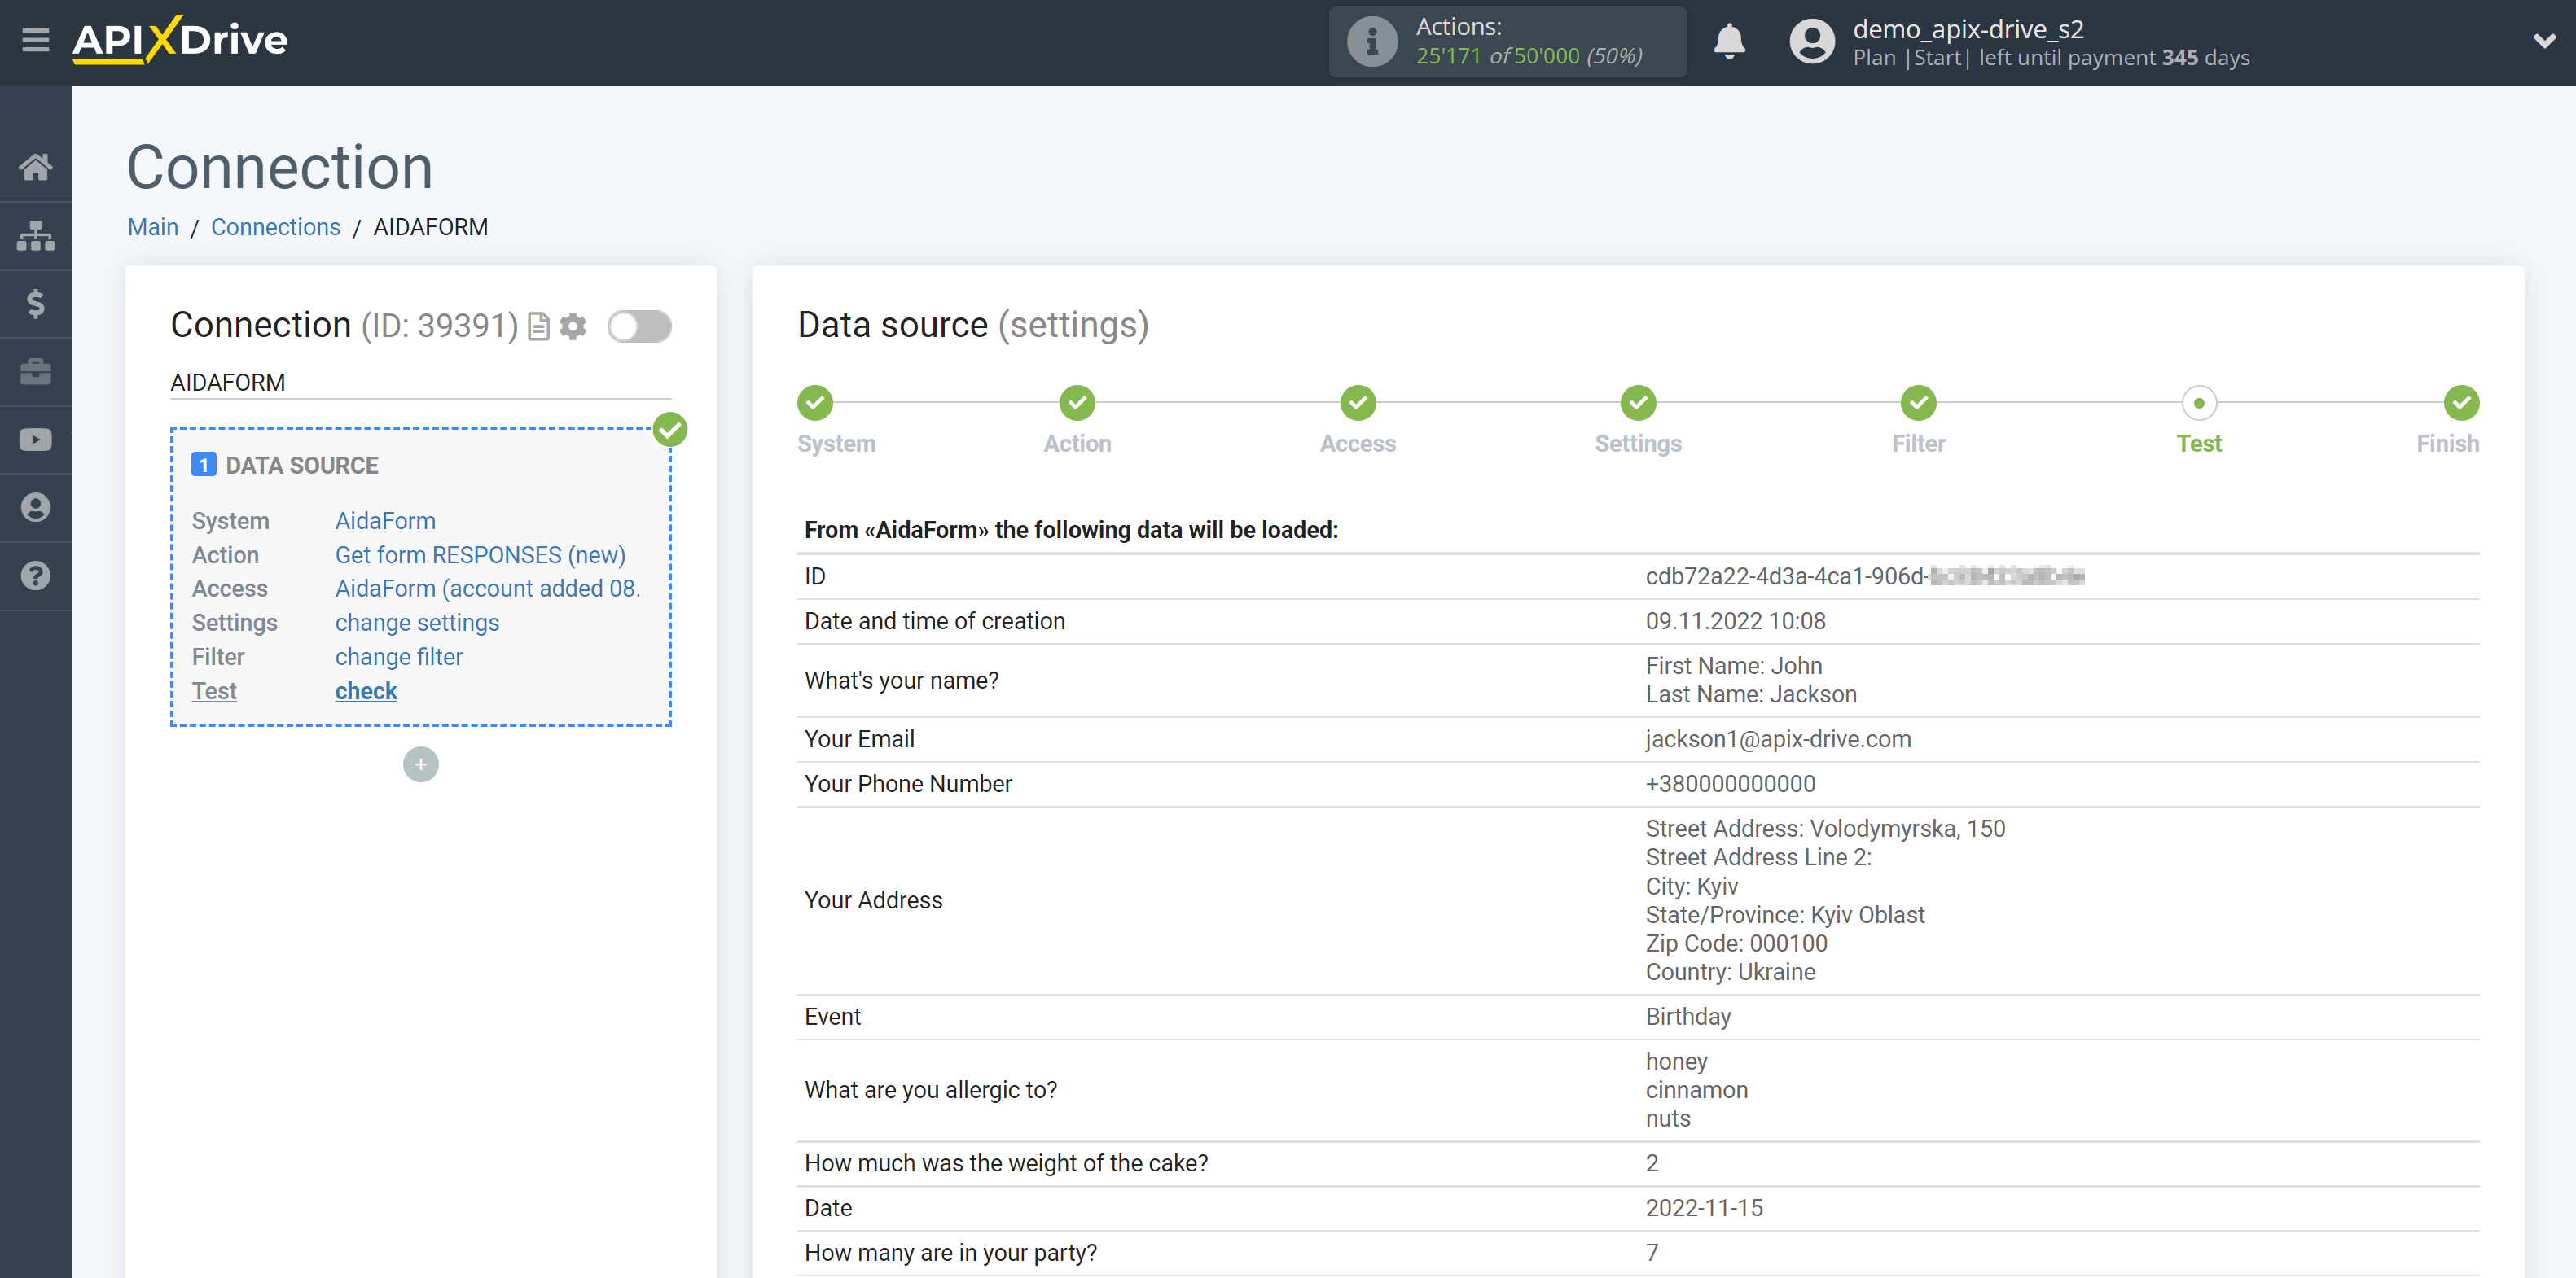
Task: Select the Date value 2022-11-15
Action: pos(1704,1208)
